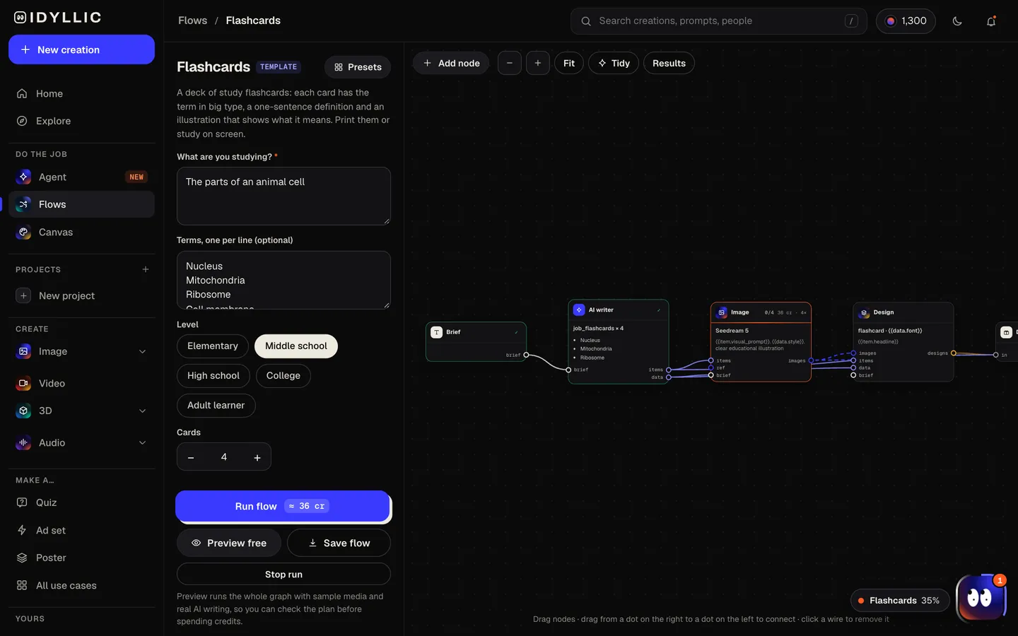The image size is (1018, 636).
Task: Open Agent in the sidebar
Action: [x=81, y=177]
